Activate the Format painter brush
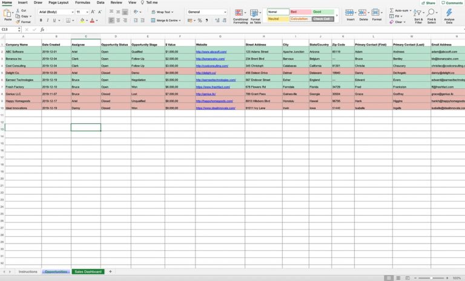465x281 pixels. (x=18, y=22)
